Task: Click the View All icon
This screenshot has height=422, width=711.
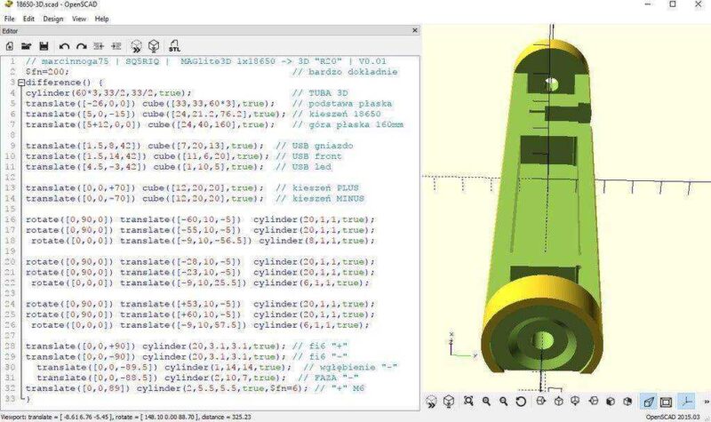Action: click(468, 402)
